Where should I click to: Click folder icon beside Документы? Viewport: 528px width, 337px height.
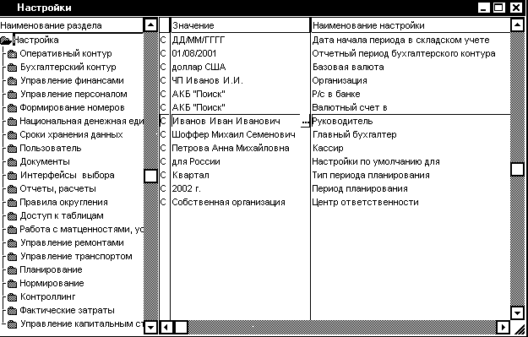pos(12,162)
